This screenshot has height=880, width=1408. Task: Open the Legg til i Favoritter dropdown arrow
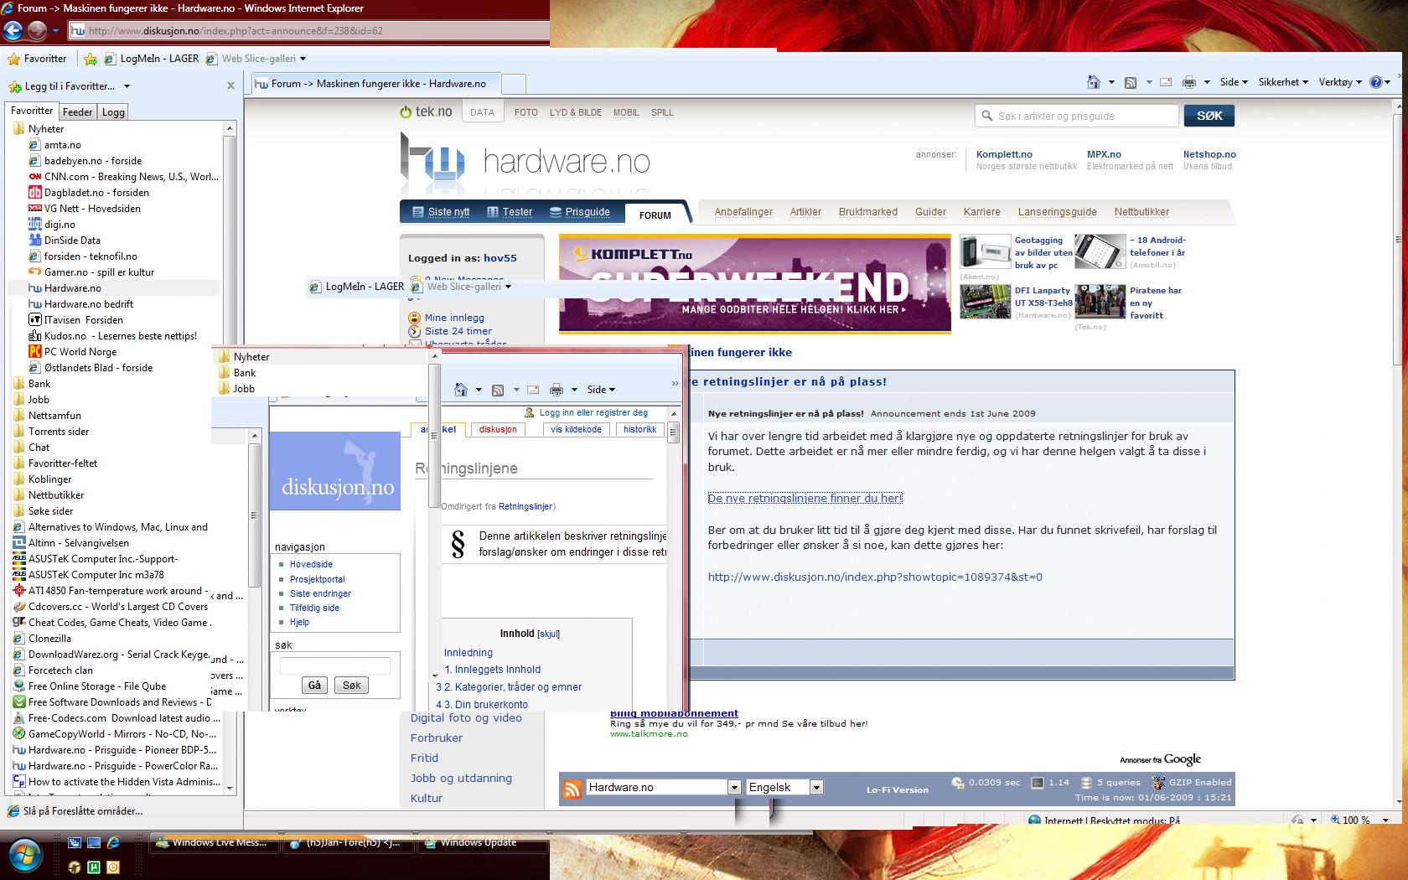tap(127, 86)
